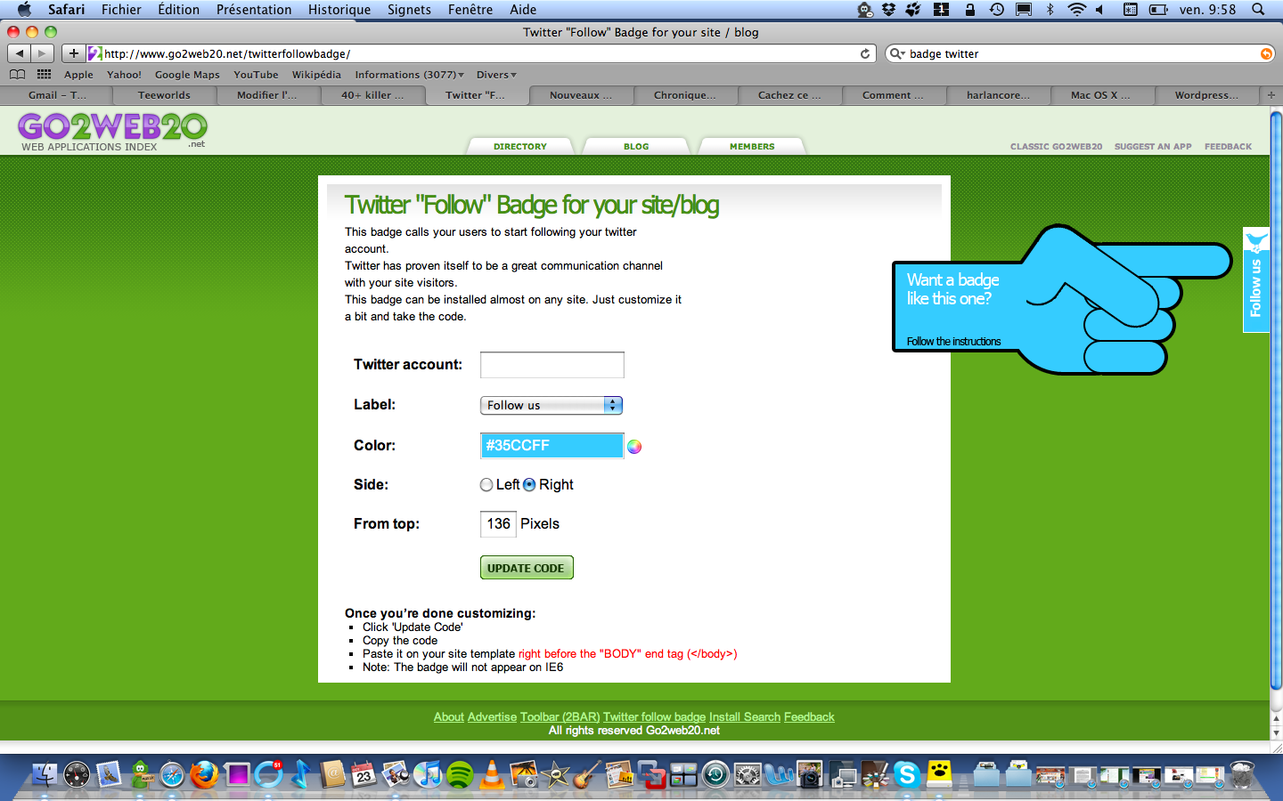Open Dashboard gauge icon in Dock
This screenshot has width=1283, height=801.
tap(77, 774)
